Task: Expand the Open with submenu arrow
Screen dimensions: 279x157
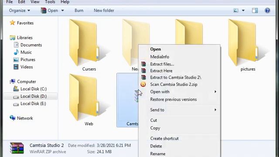Action: coord(215,92)
